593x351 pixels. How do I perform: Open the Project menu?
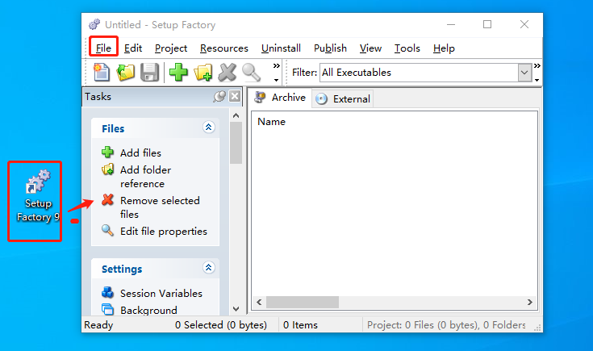tap(171, 48)
